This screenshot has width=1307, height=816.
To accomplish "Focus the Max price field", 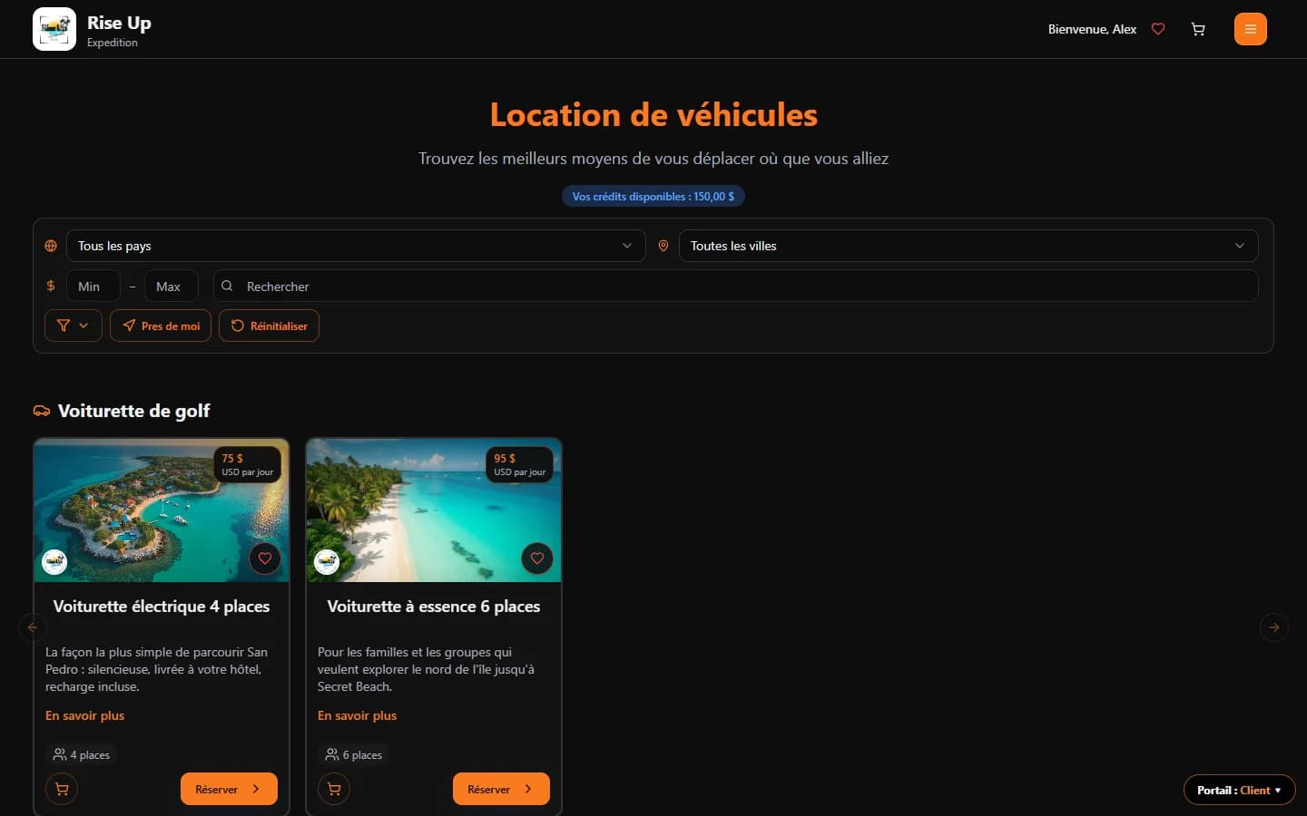I will [x=172, y=286].
